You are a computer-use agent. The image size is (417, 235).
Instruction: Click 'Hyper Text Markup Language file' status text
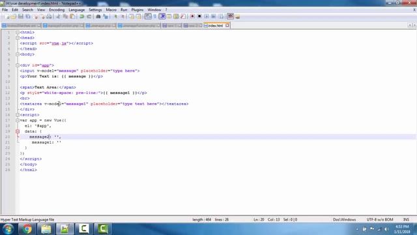click(27, 219)
